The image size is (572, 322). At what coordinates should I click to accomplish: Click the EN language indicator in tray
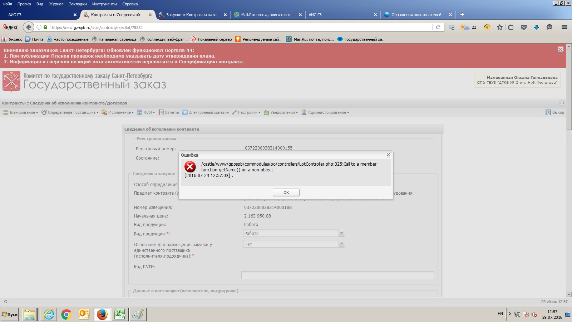[x=500, y=314]
